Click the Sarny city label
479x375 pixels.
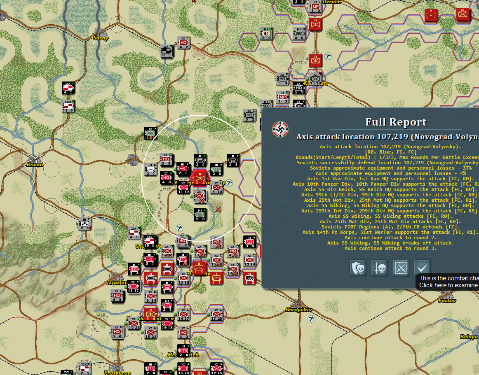(x=101, y=38)
